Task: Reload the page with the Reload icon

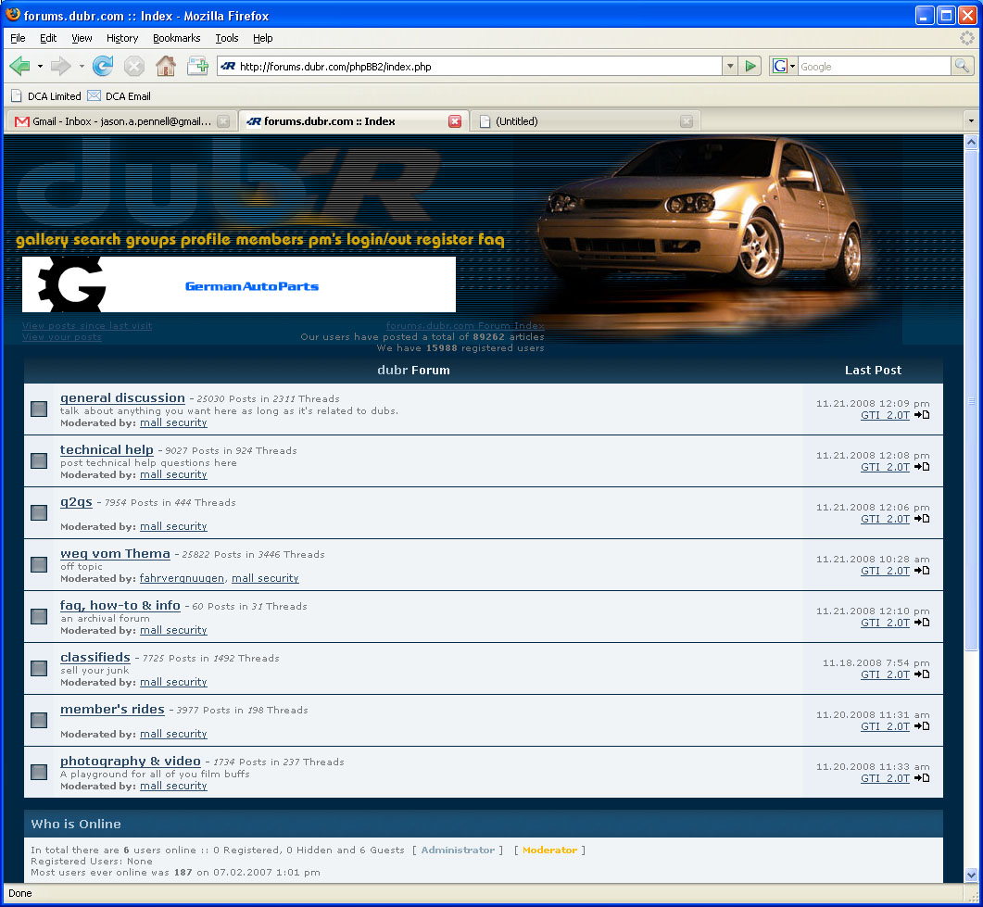Action: pyautogui.click(x=103, y=66)
